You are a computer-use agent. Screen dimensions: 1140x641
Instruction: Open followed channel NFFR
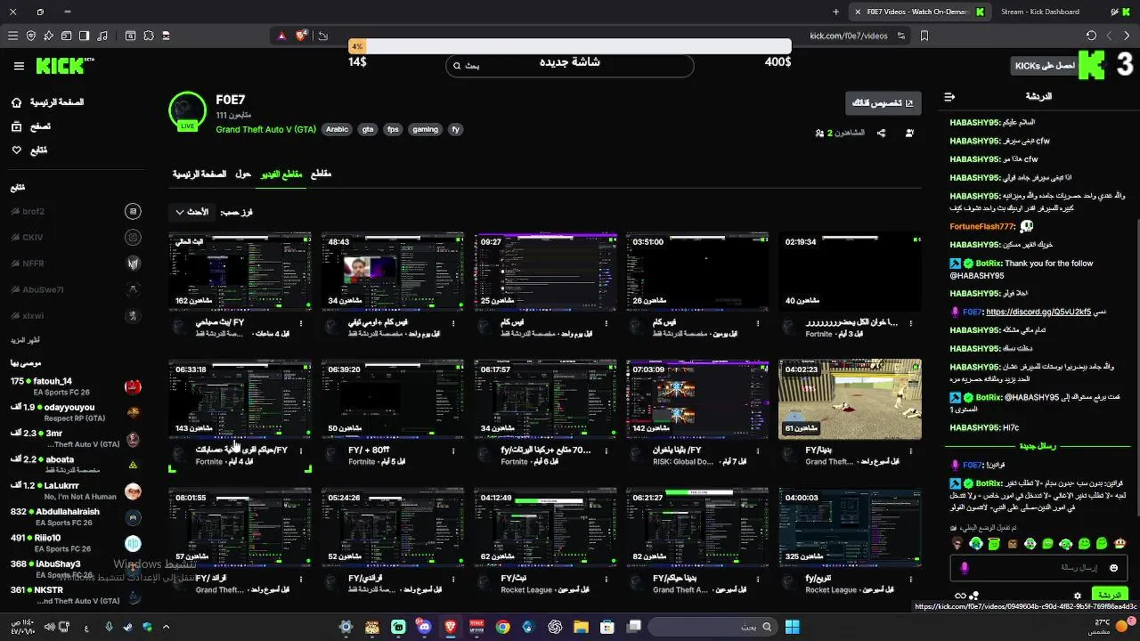click(x=76, y=264)
